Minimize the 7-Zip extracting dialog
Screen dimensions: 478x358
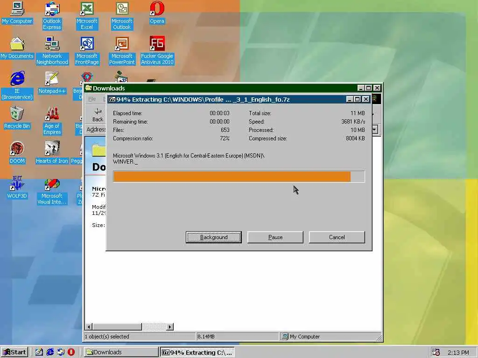(350, 99)
